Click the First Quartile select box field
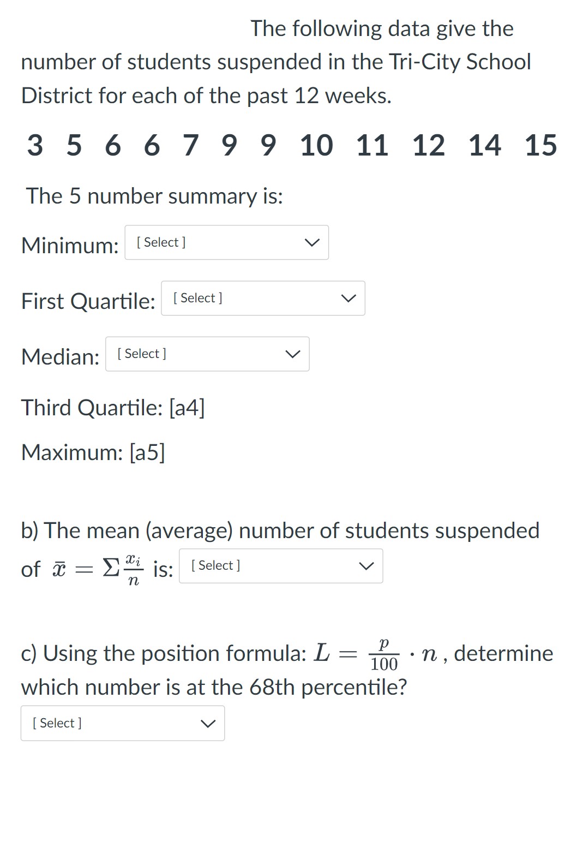The width and height of the screenshot is (577, 847). [x=263, y=298]
